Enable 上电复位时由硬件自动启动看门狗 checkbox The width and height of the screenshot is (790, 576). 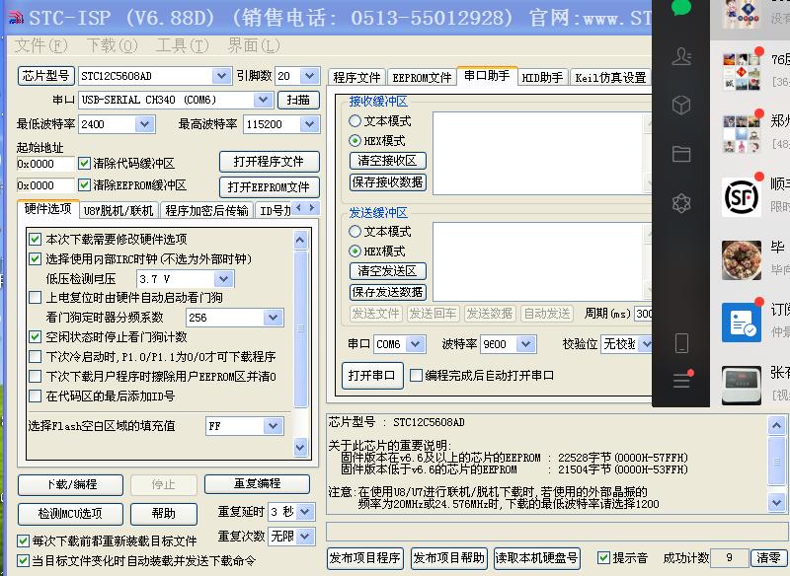tap(36, 298)
